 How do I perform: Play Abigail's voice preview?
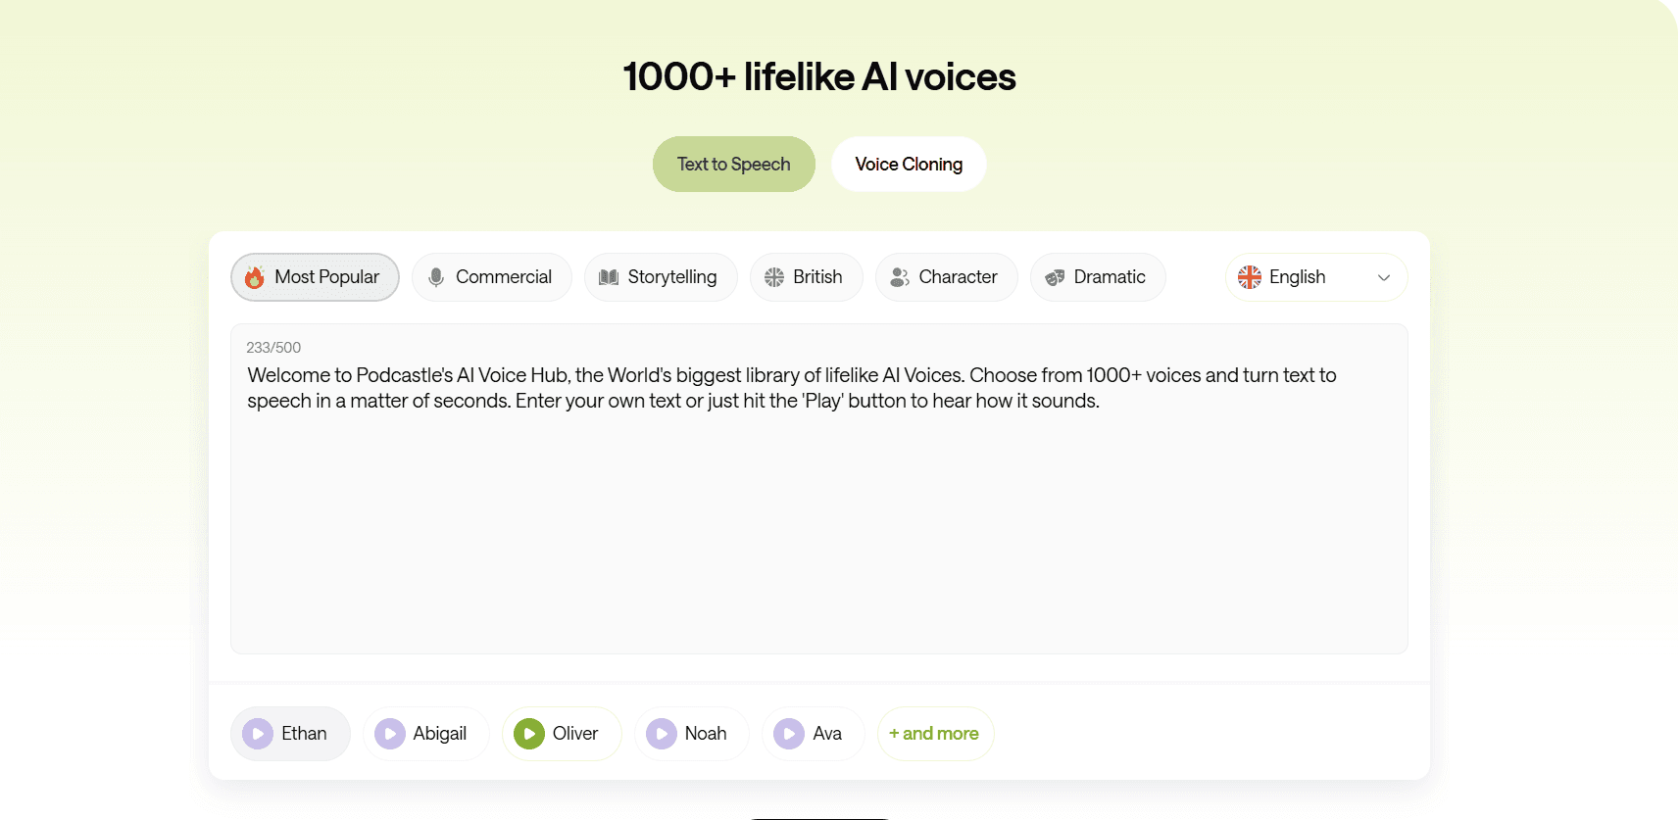pyautogui.click(x=391, y=733)
